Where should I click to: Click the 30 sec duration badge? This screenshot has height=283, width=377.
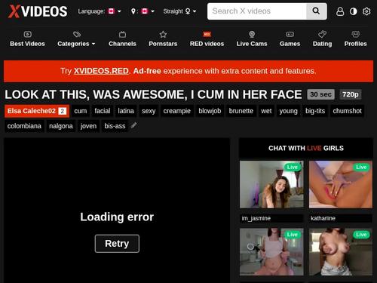click(320, 94)
